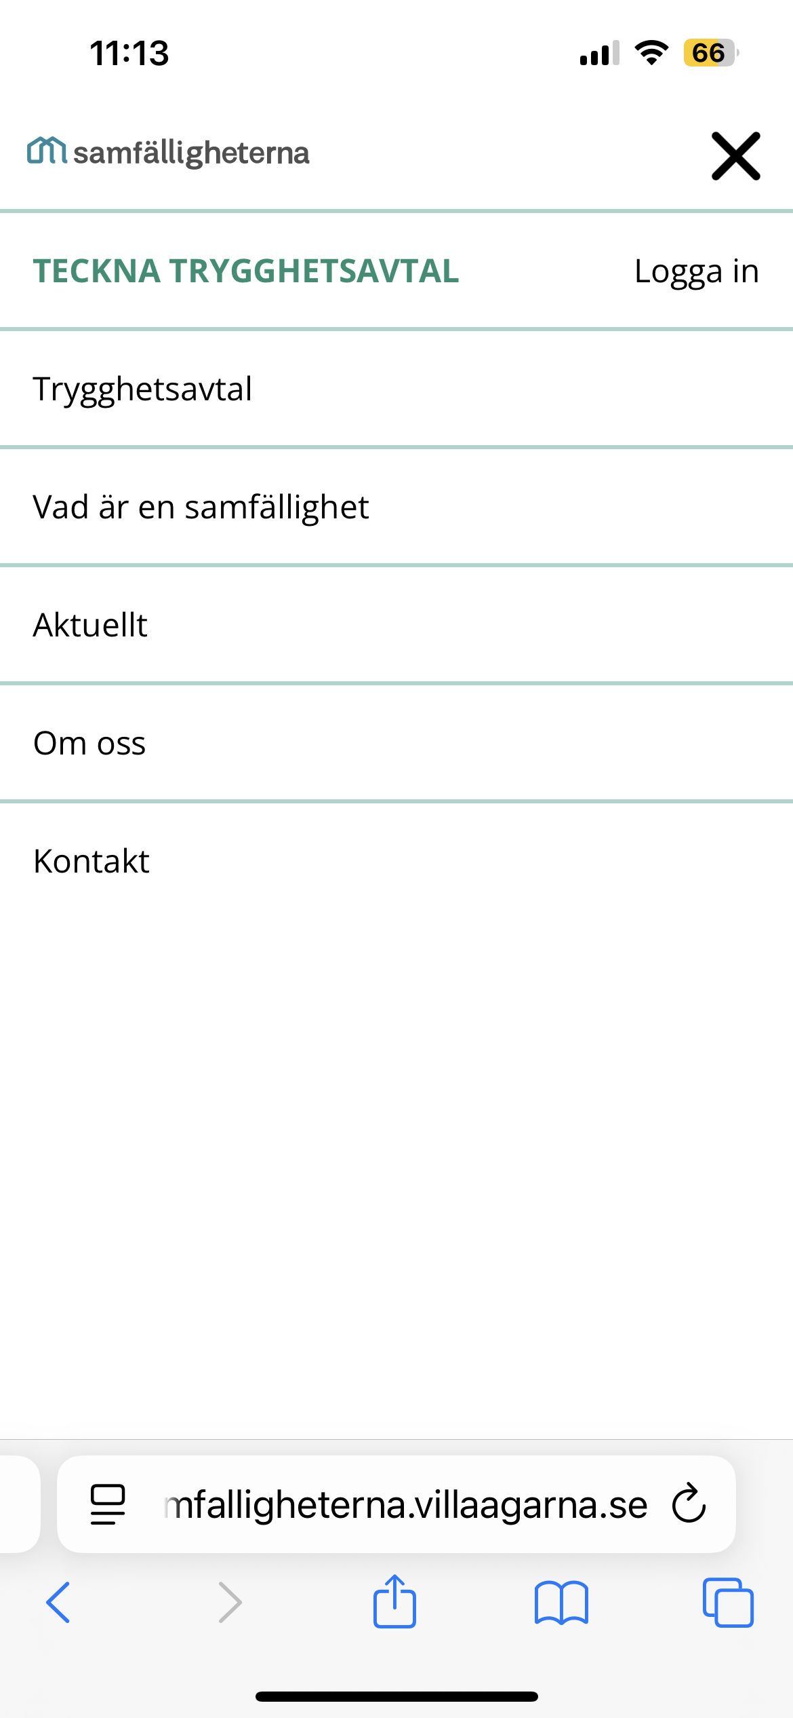This screenshot has height=1718, width=793.
Task: Go to Om oss page
Action: point(89,743)
